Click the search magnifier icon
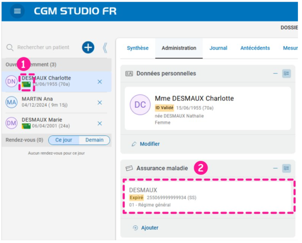 click(10, 48)
